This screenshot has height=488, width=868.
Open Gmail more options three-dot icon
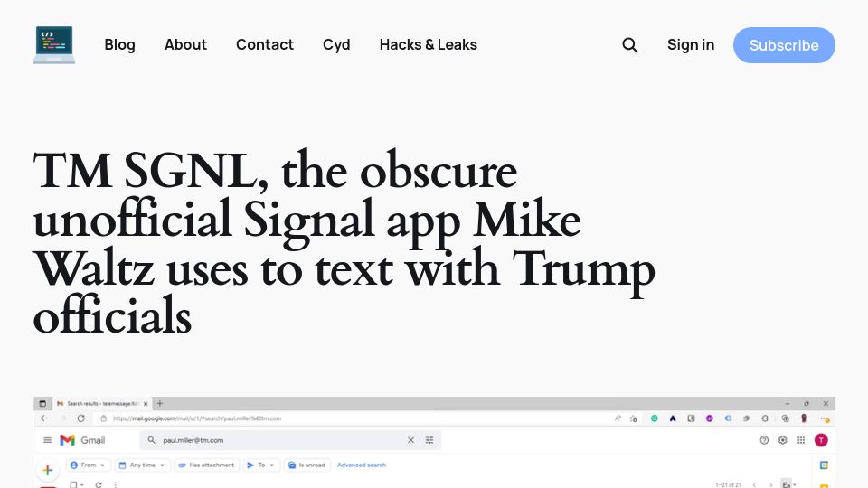115,484
